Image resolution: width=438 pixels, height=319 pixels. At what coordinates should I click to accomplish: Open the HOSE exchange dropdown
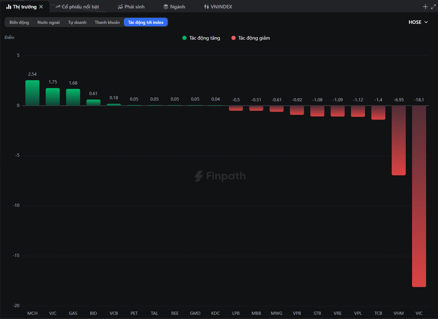coord(418,22)
